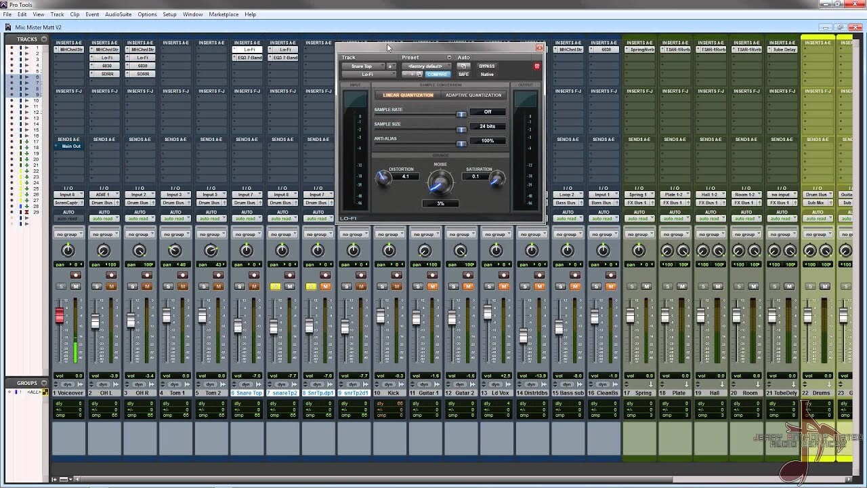The height and width of the screenshot is (488, 867).
Task: Click the pan knob on Spring track
Action: (x=639, y=251)
